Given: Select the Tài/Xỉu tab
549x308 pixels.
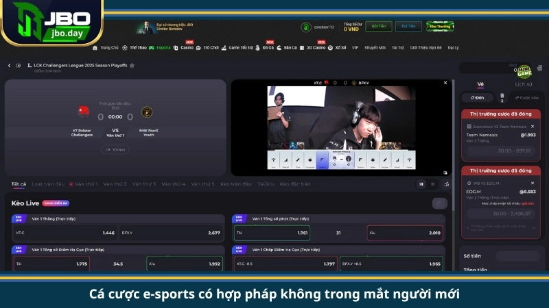Looking at the screenshot, I should click(x=266, y=184).
